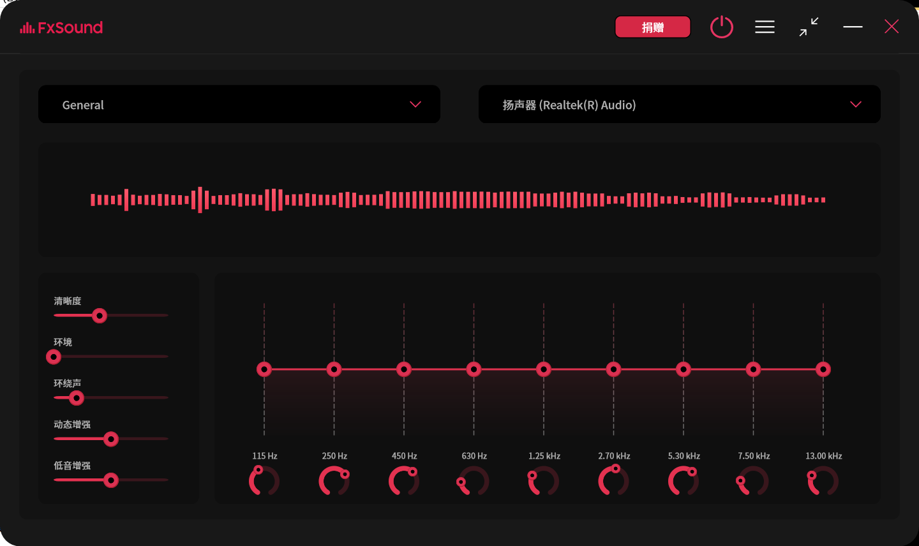
Task: Click the red 捐赠 donate button
Action: pos(653,27)
